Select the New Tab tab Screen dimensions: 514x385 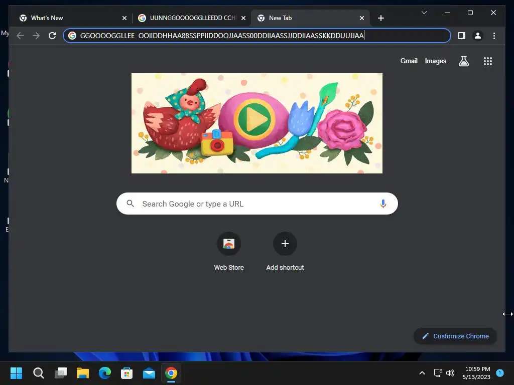tap(310, 18)
